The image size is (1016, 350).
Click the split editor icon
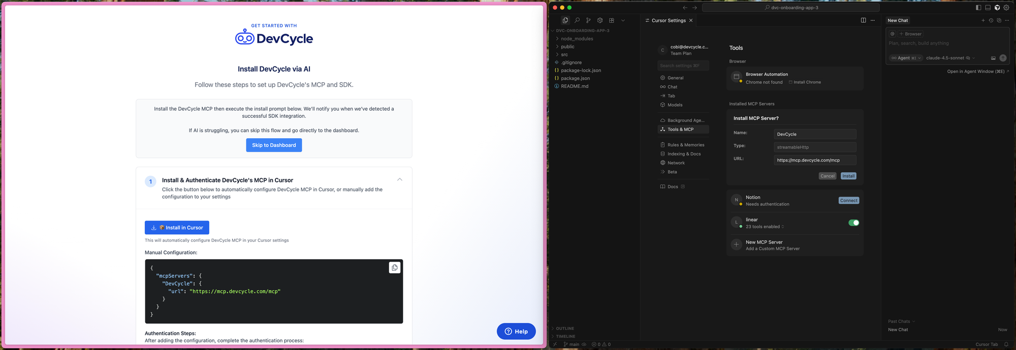[x=863, y=20]
